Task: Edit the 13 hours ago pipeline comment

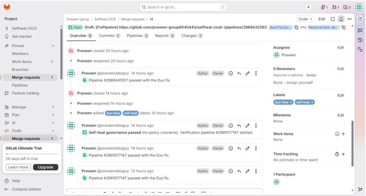Action: [247, 171]
